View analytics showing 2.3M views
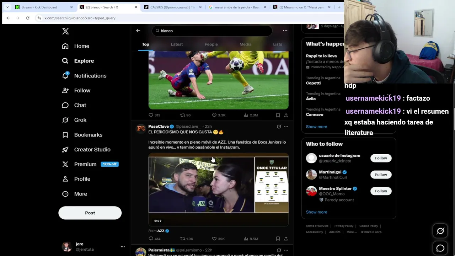 pos(251,115)
